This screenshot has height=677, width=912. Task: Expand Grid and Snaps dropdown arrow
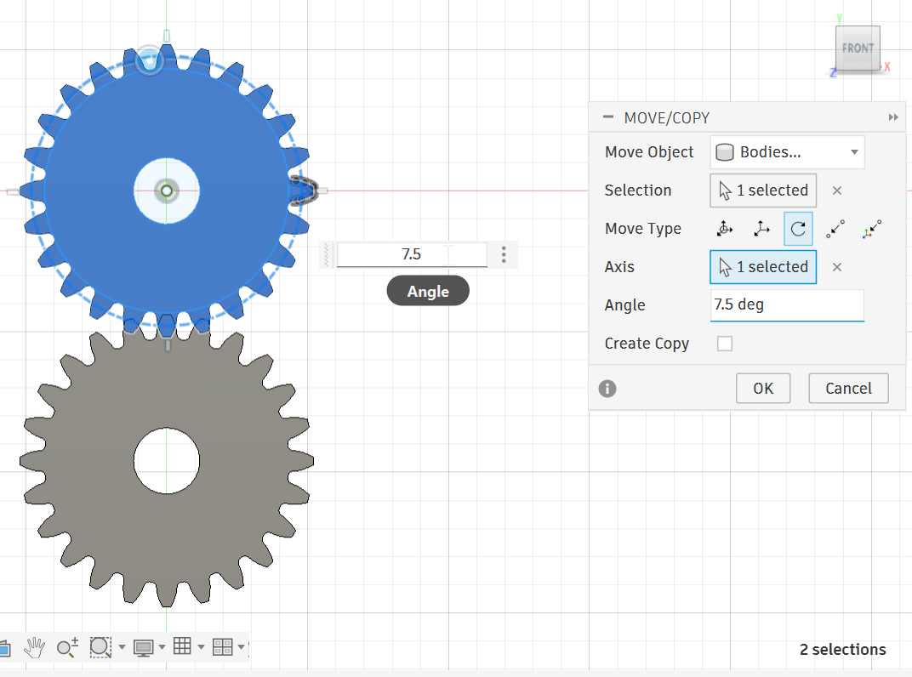click(x=201, y=646)
